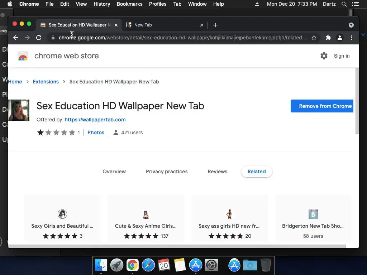The height and width of the screenshot is (275, 367).
Task: View site information via the lock icon
Action: (53, 38)
